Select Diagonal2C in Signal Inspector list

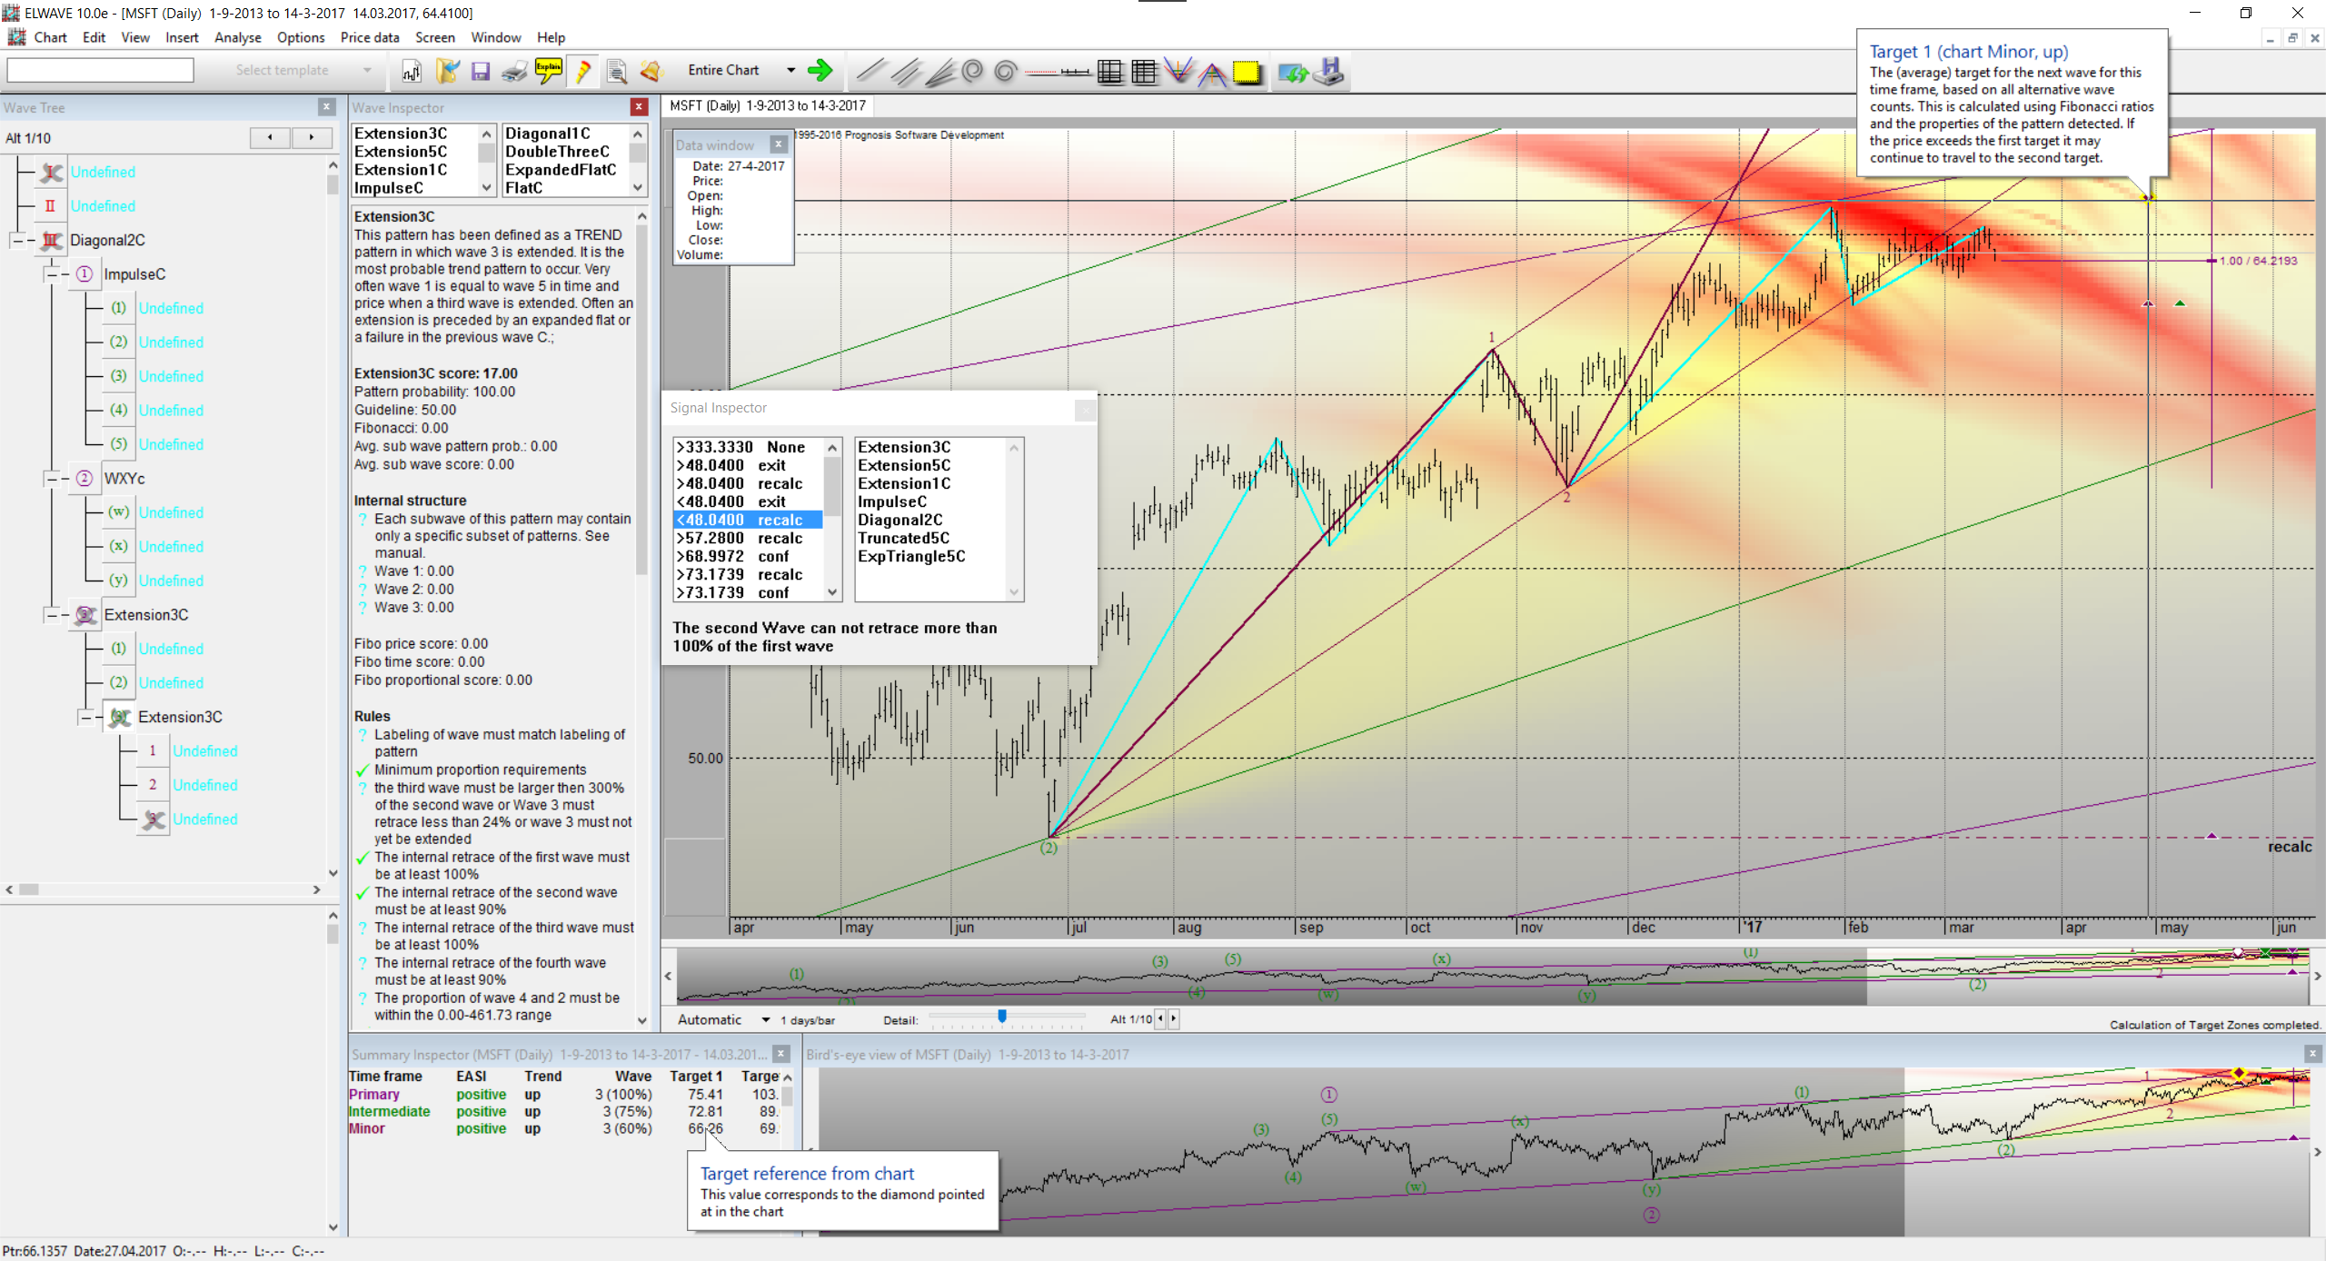(900, 520)
